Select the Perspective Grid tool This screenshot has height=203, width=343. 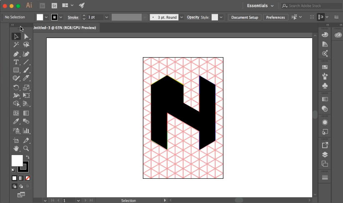pyautogui.click(x=26, y=104)
